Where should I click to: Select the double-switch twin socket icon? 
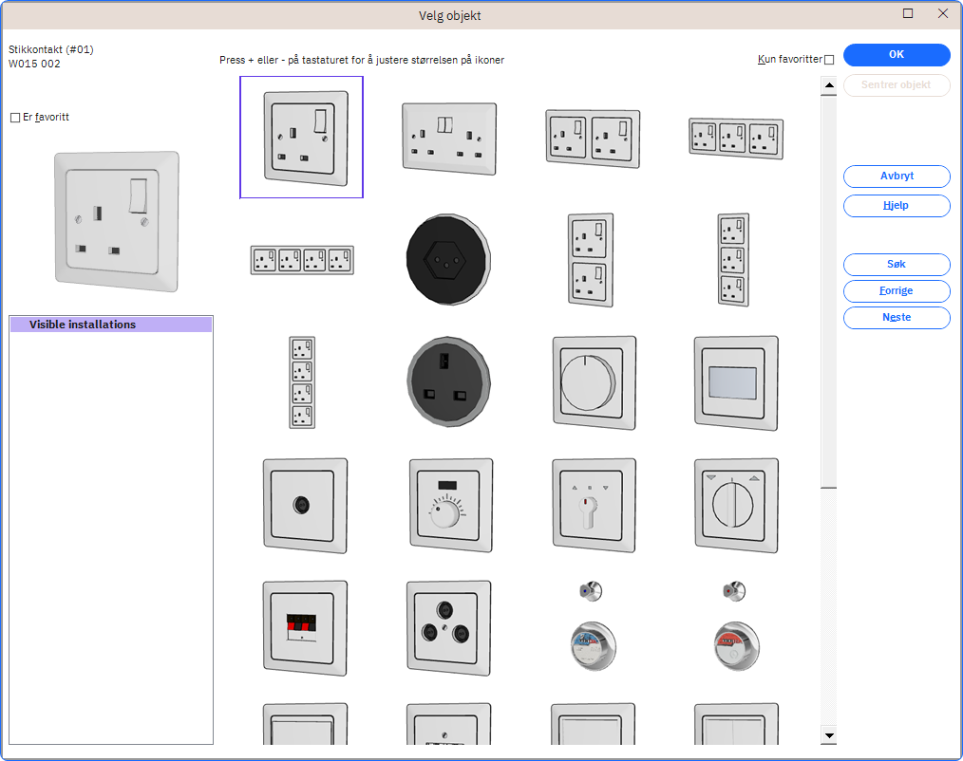pos(449,138)
